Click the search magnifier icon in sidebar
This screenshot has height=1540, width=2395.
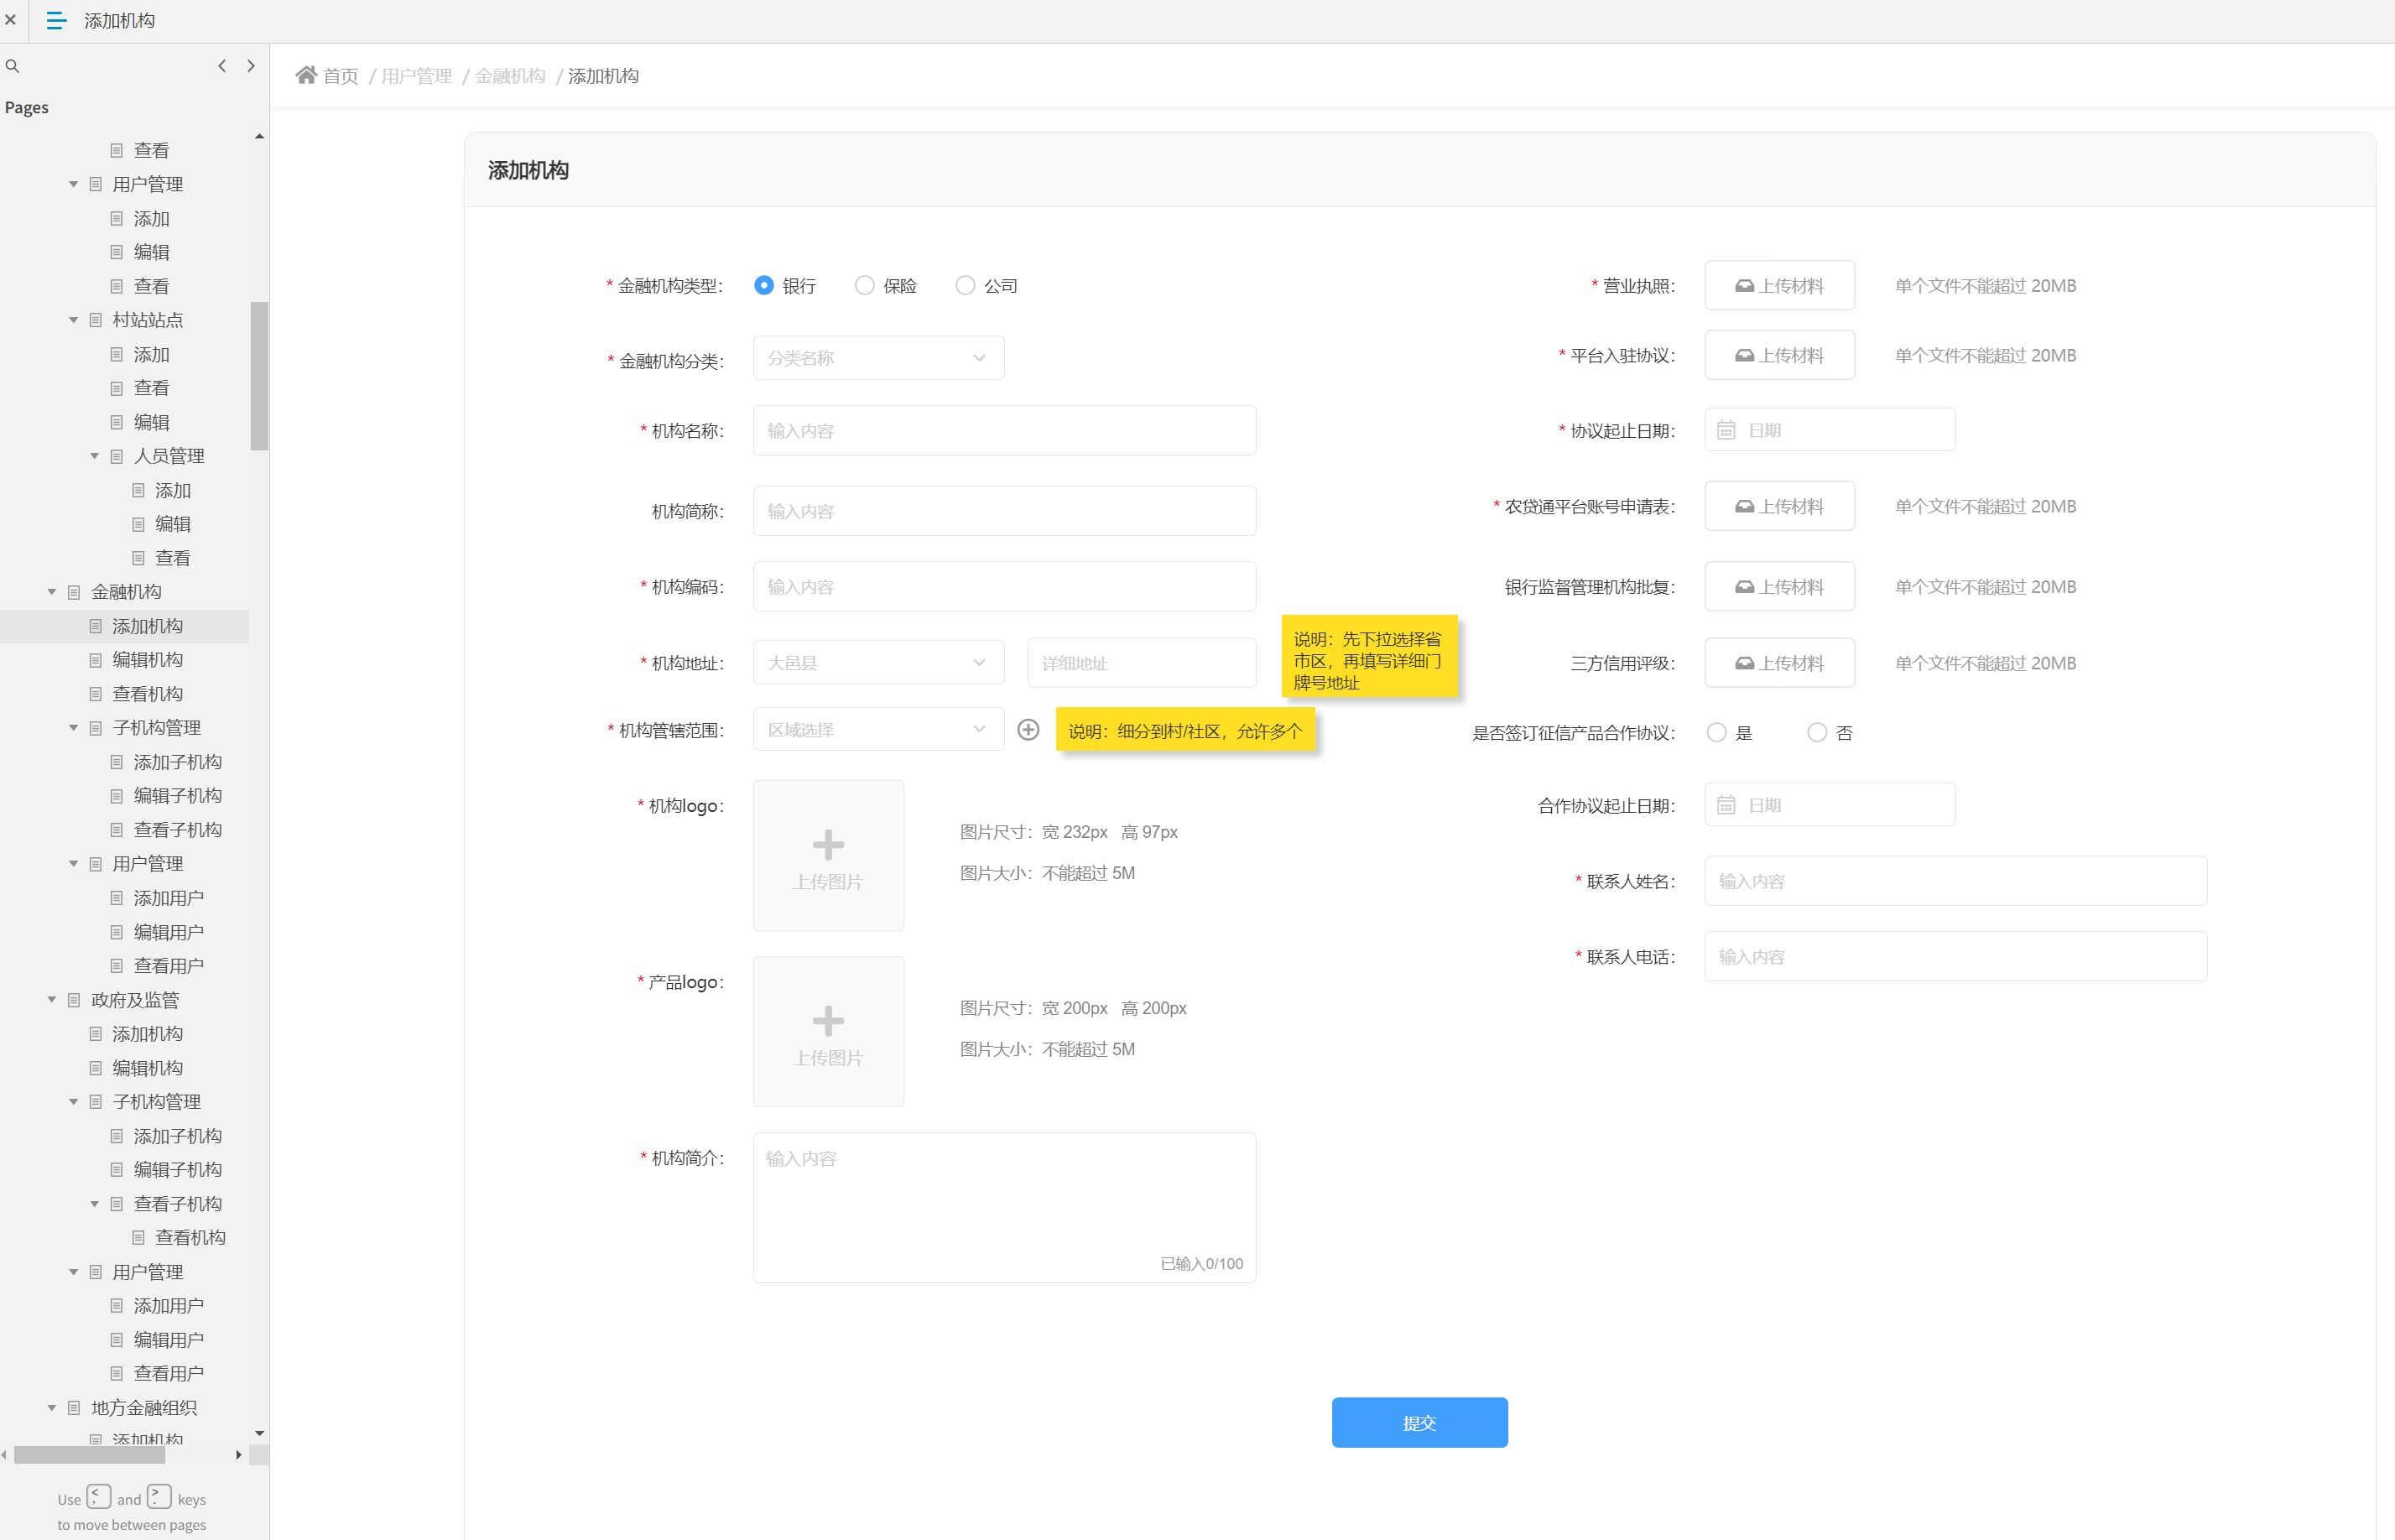click(x=13, y=66)
